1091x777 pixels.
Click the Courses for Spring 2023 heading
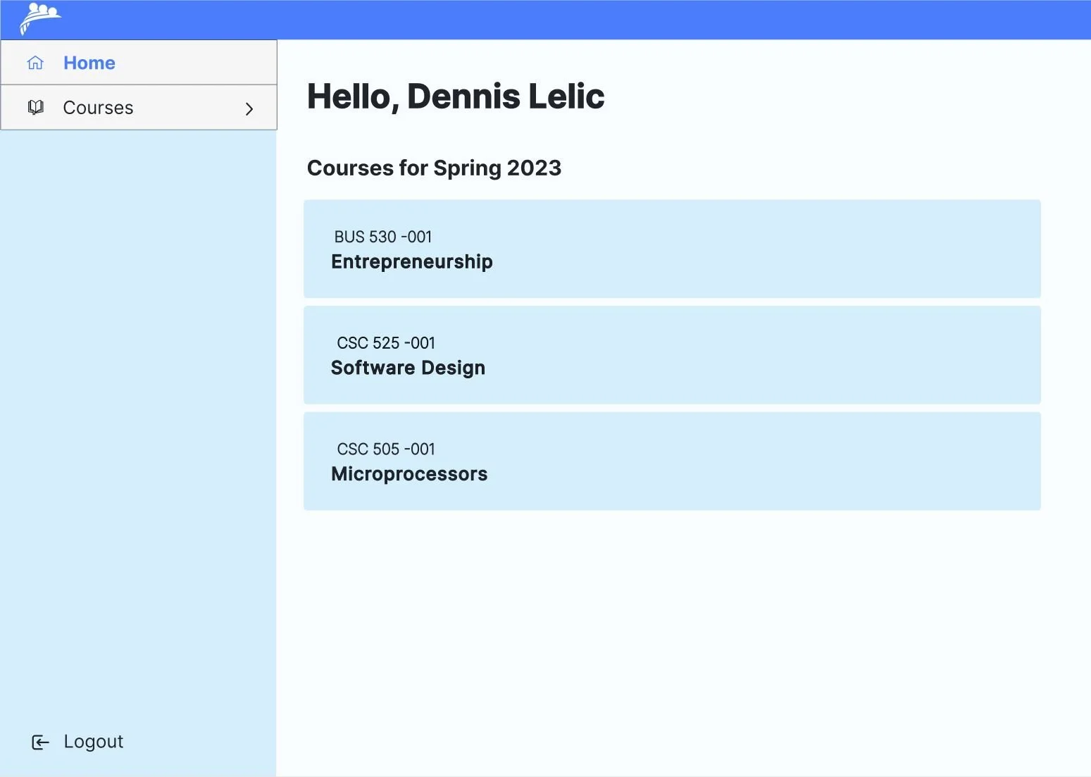point(434,168)
